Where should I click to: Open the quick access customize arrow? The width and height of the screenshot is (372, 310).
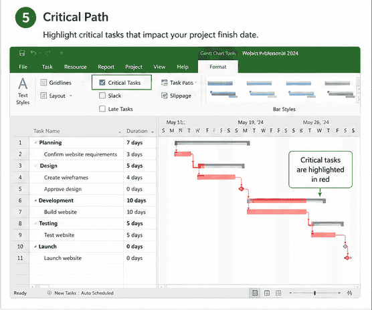pos(62,53)
